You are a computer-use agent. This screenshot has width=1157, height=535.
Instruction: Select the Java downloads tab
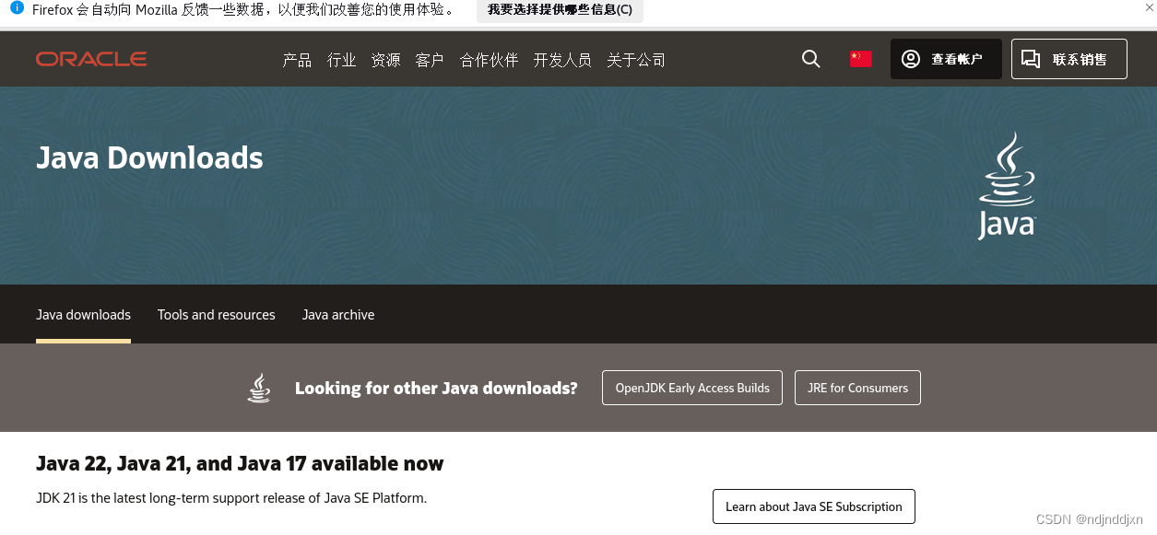coord(83,315)
